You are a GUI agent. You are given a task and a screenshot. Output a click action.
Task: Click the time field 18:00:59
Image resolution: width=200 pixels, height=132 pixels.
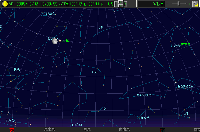[x=49, y=4]
